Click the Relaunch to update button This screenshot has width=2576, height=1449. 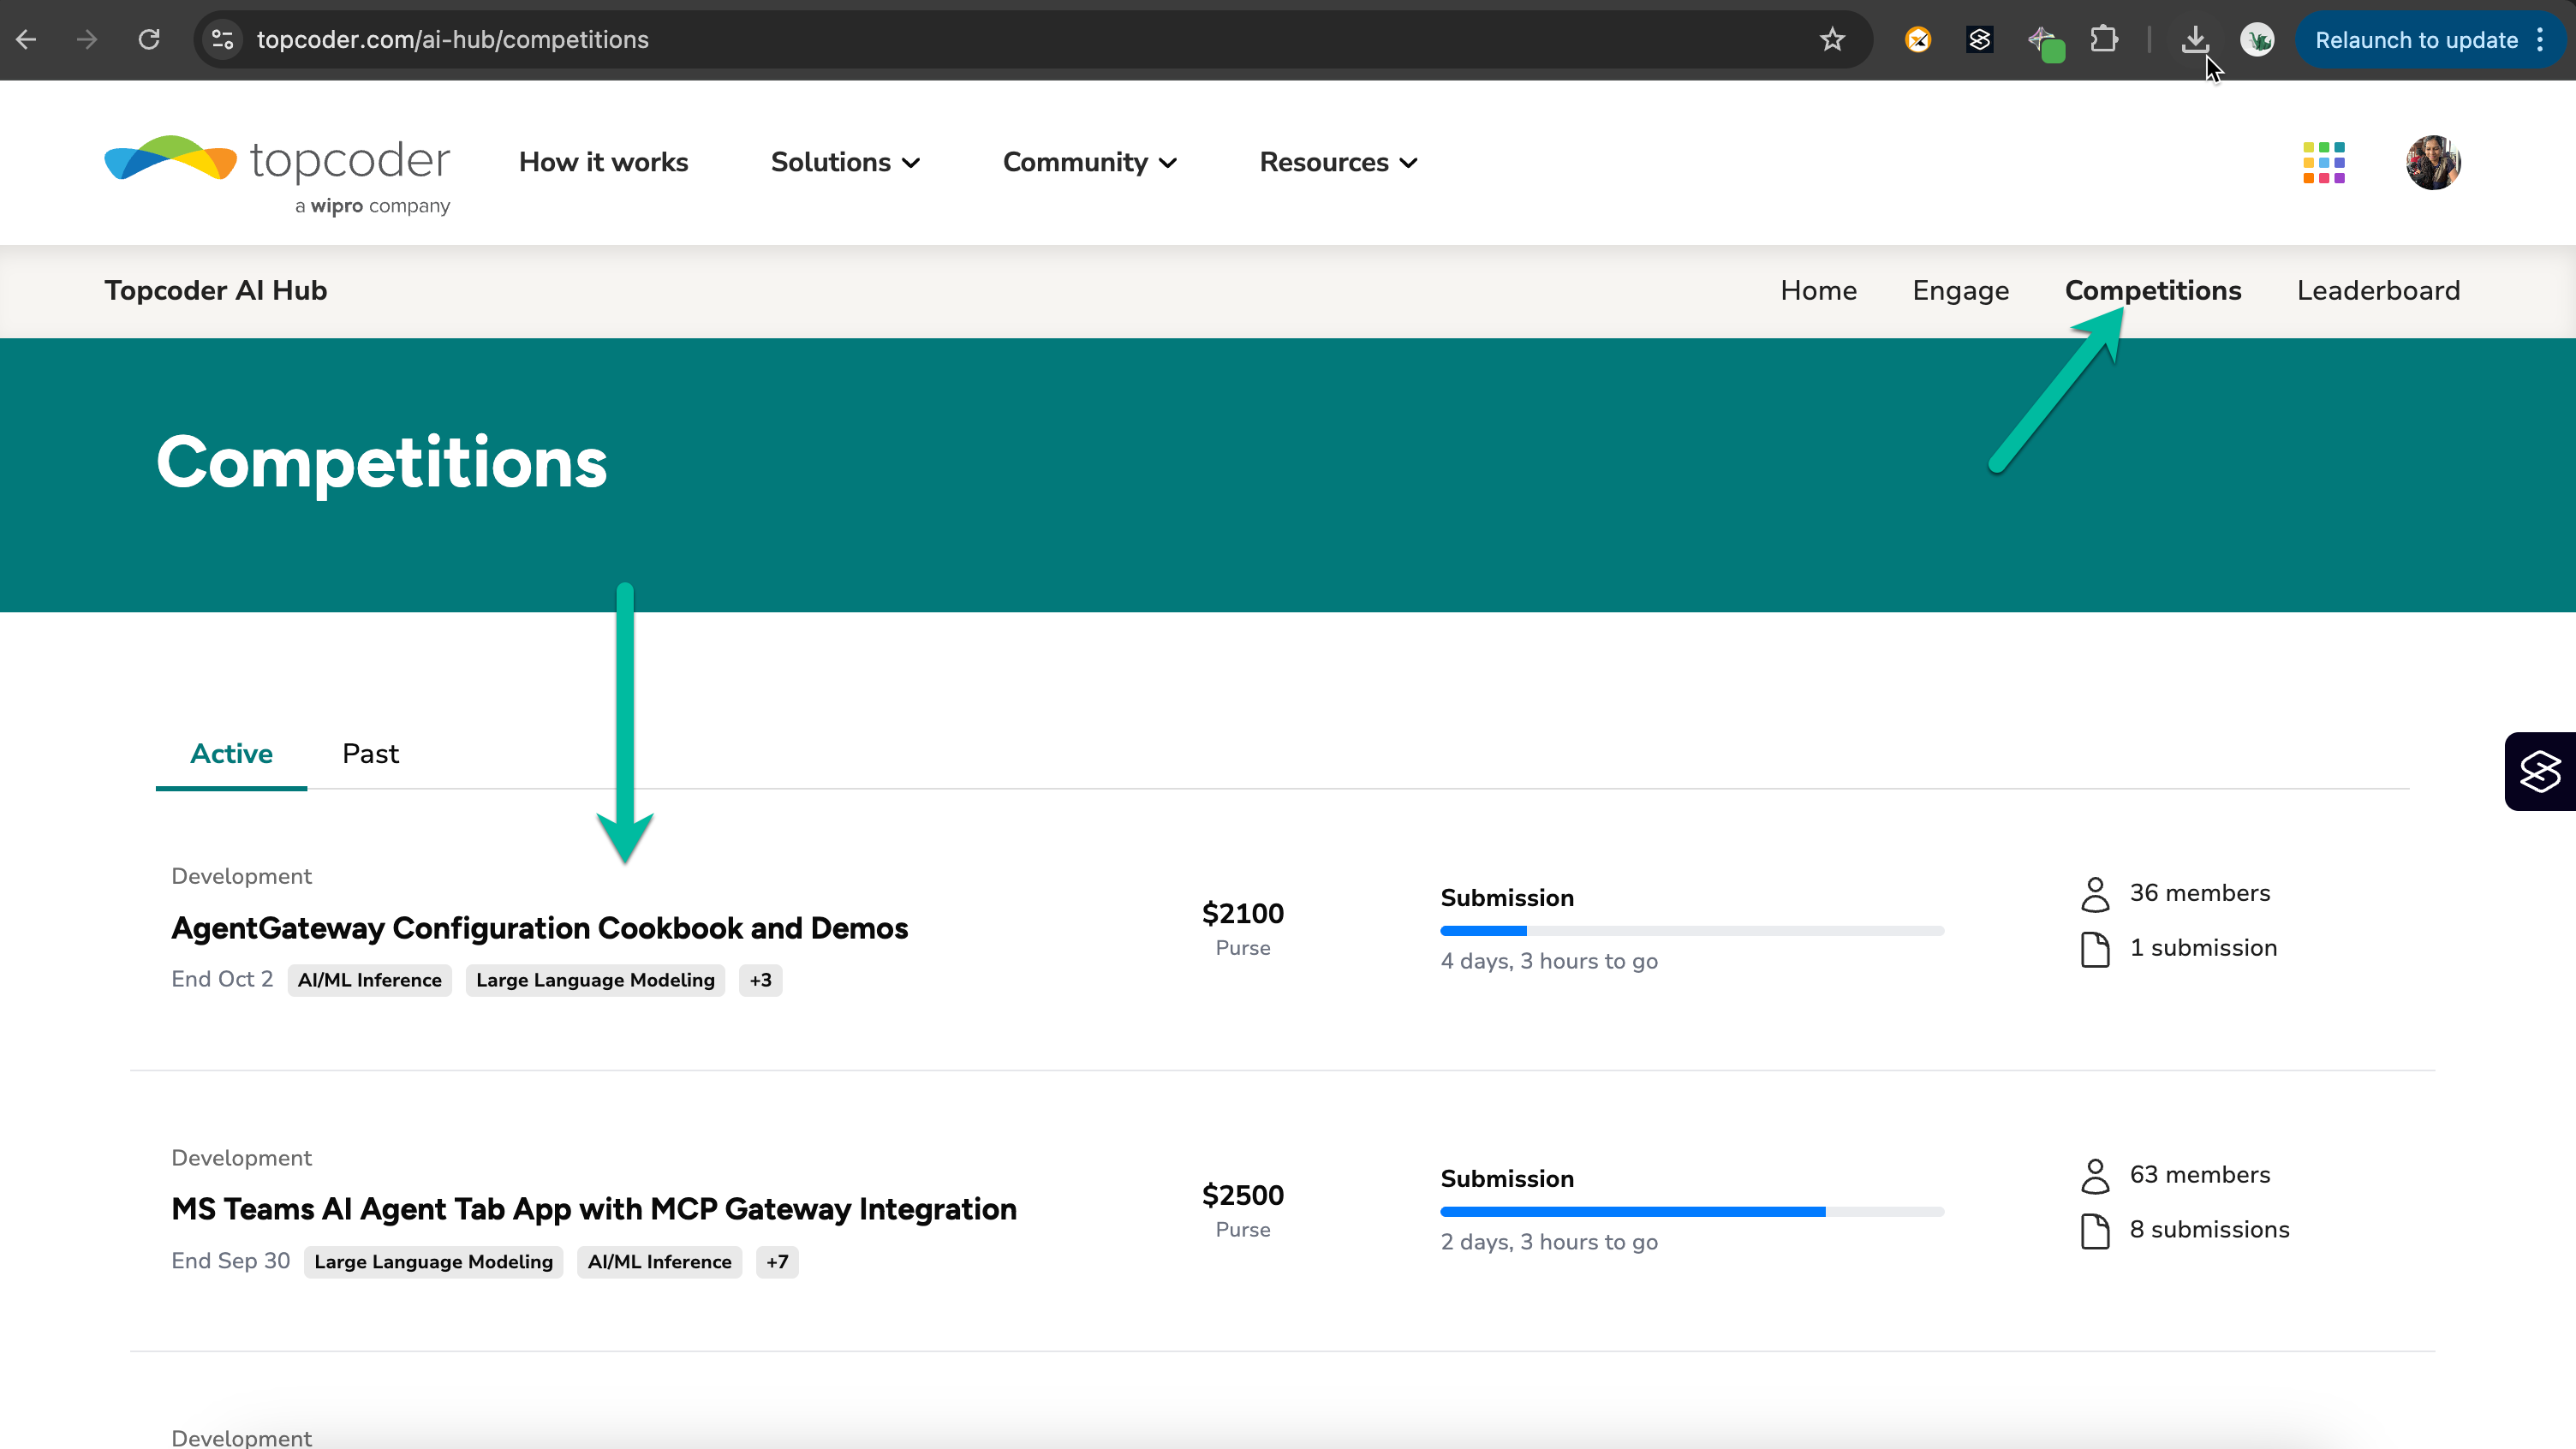tap(2415, 40)
